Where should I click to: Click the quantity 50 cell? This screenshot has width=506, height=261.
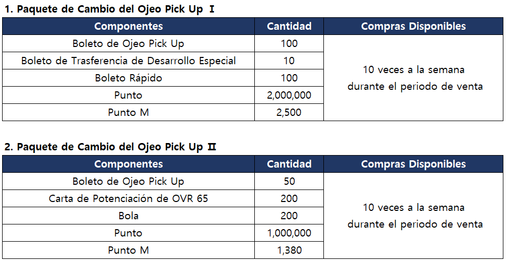pos(289,181)
